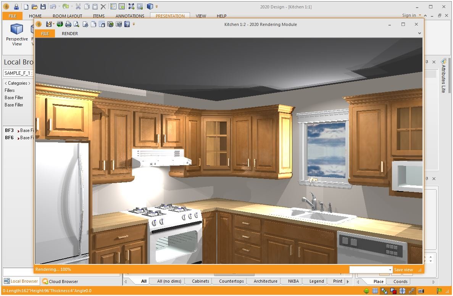Toggle the red and blue overlap squares button

pyautogui.click(x=393, y=291)
